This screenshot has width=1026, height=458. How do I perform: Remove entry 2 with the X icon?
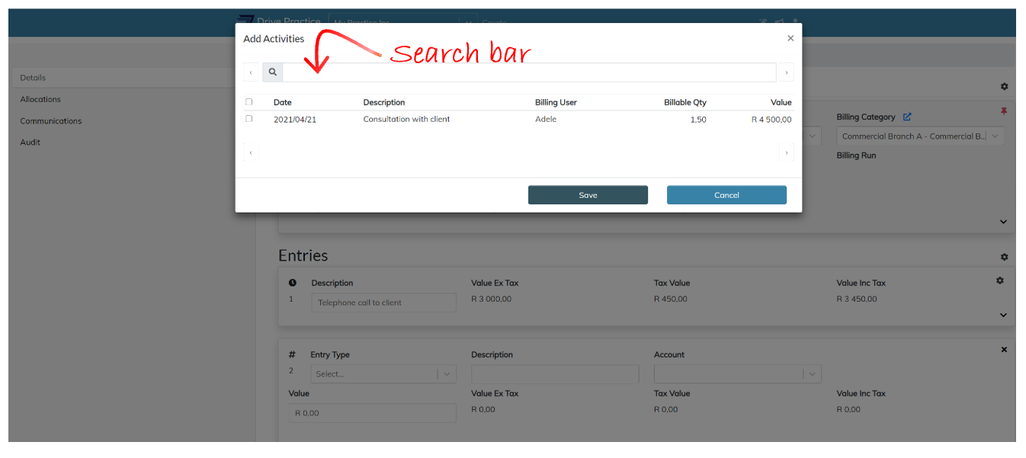[1004, 350]
